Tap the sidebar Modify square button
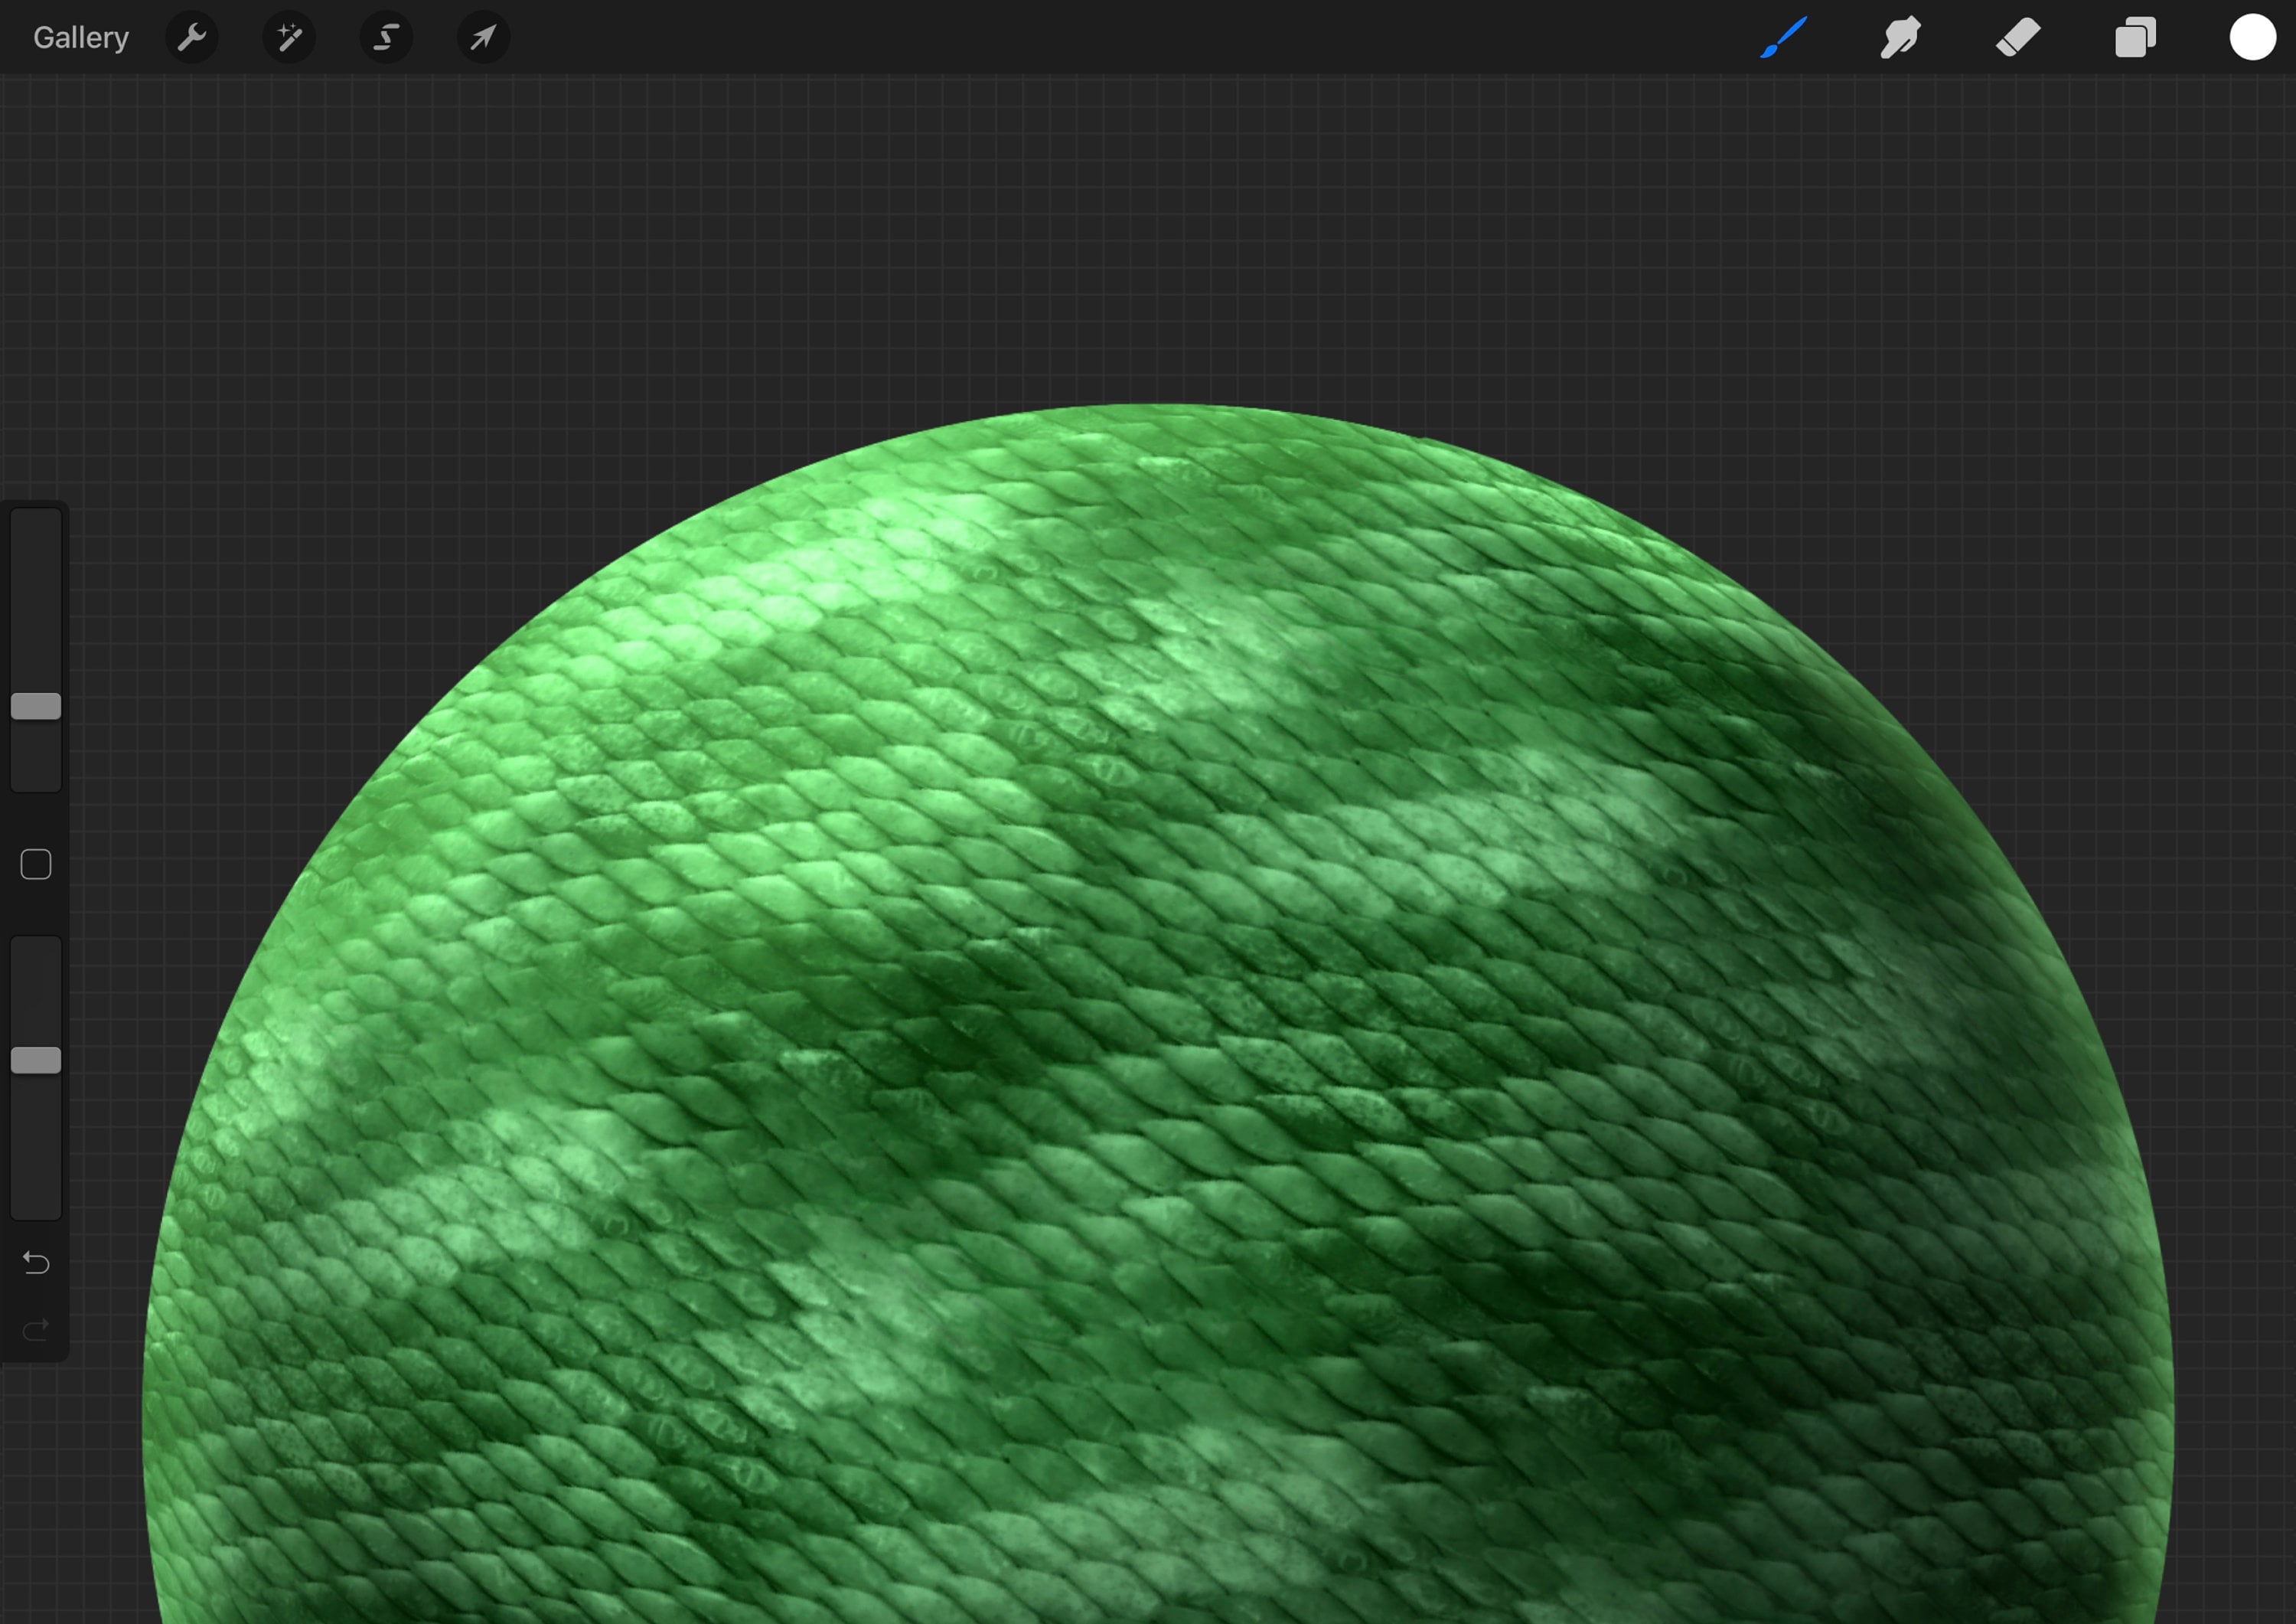Viewport: 2296px width, 1624px height. [36, 862]
